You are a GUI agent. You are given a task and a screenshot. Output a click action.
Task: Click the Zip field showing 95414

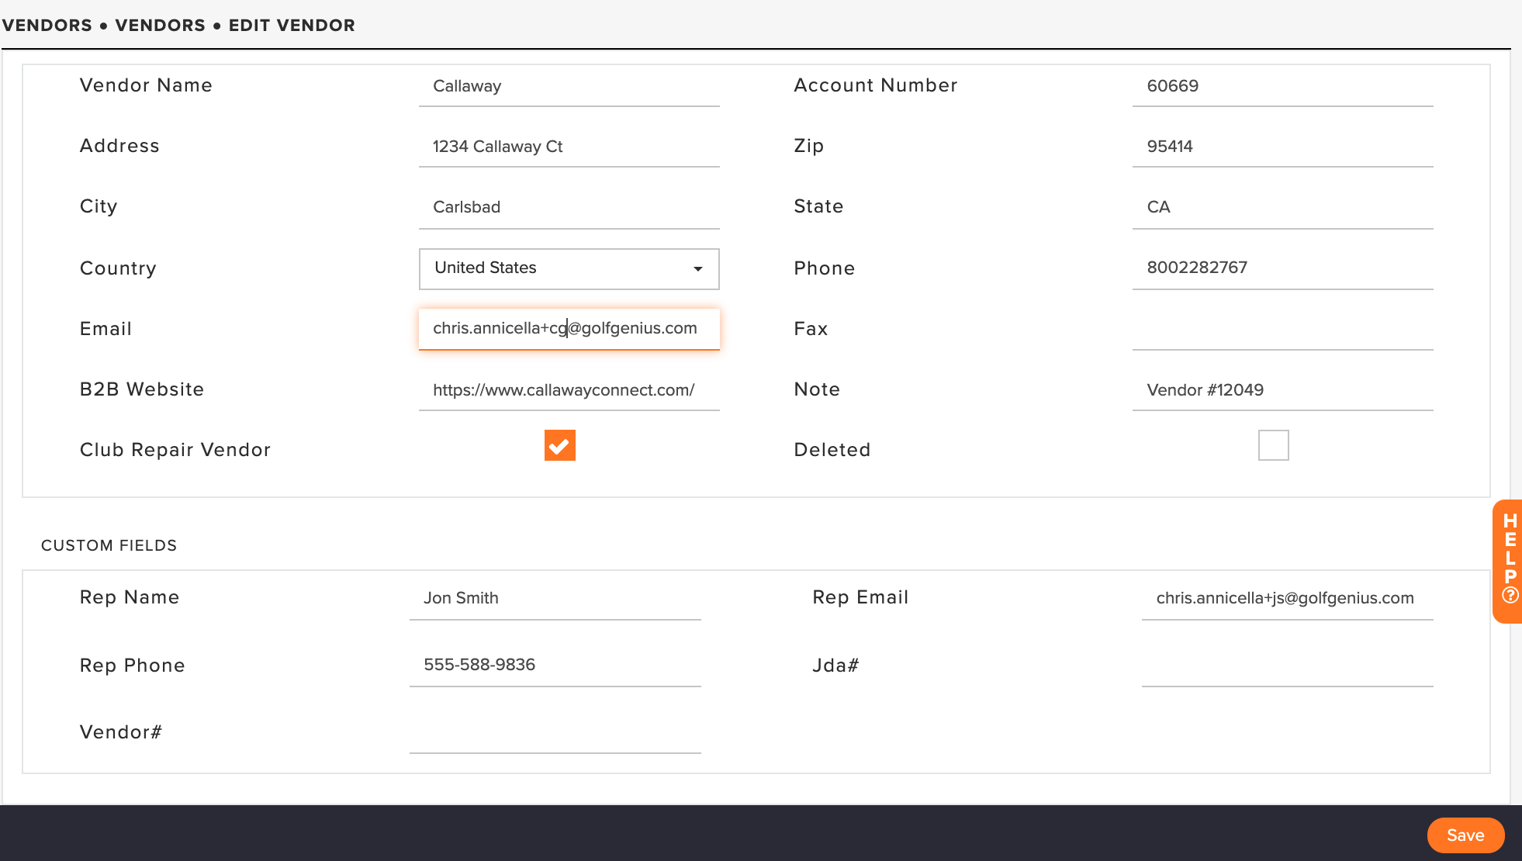coord(1282,147)
